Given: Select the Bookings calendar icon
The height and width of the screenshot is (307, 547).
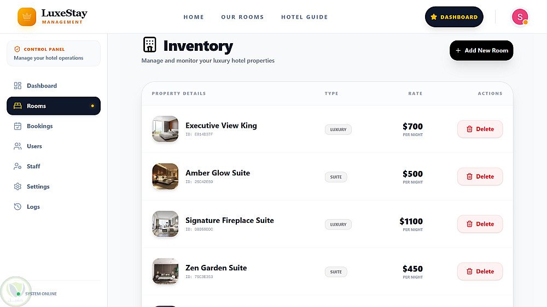Looking at the screenshot, I should coord(18,126).
